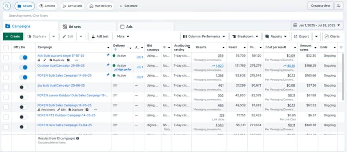347x152 pixels.
Task: Check the select-all campaigns checkbox in header
Action: 6,47
